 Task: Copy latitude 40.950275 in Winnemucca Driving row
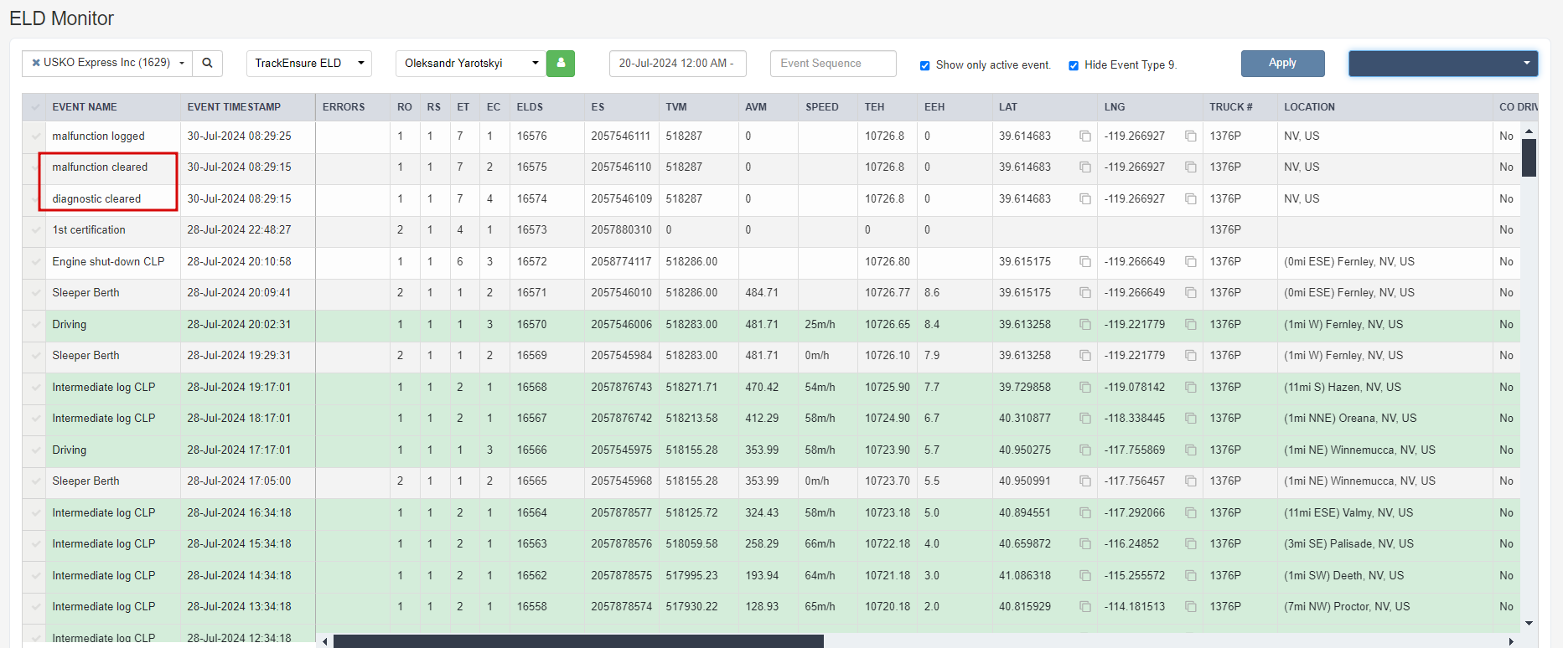tap(1085, 450)
